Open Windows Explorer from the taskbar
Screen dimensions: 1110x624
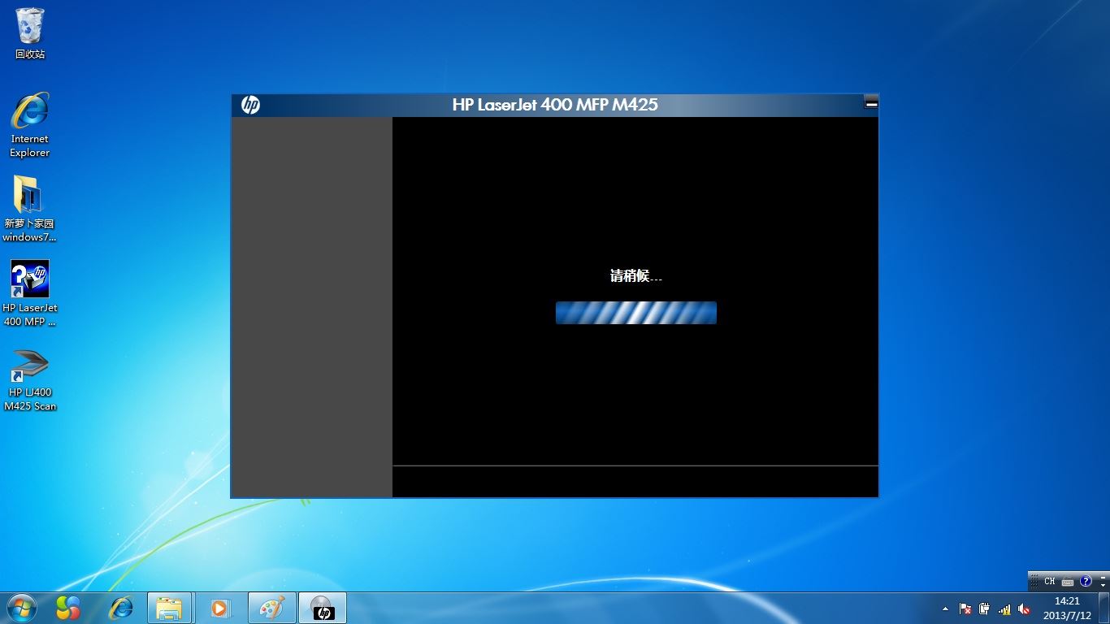[170, 608]
